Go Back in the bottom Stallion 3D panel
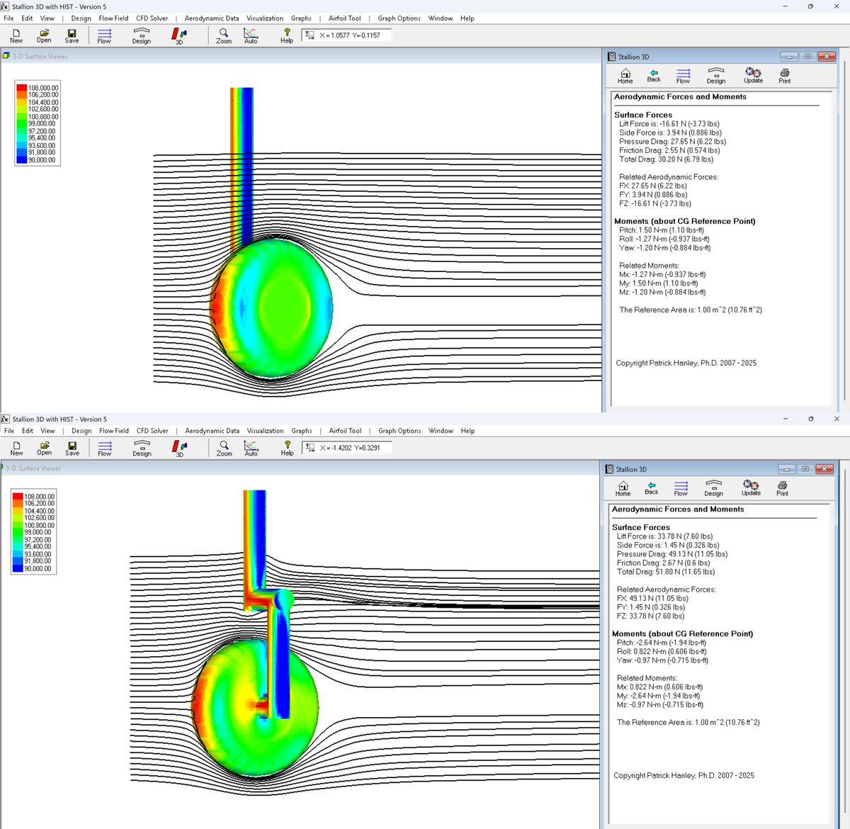The width and height of the screenshot is (850, 829). [652, 488]
